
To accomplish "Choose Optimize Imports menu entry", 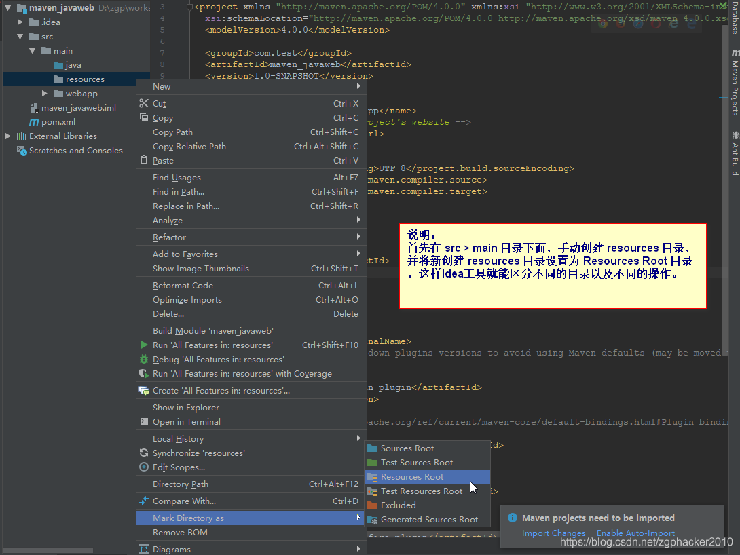I will 252,299.
